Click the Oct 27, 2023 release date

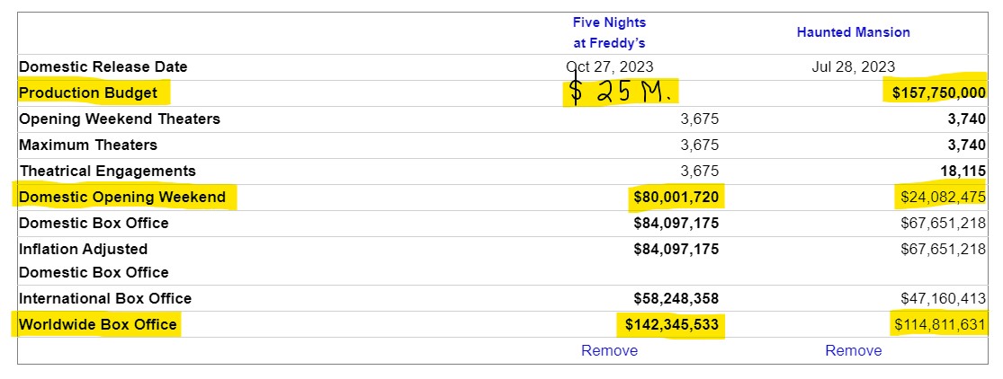click(x=610, y=66)
